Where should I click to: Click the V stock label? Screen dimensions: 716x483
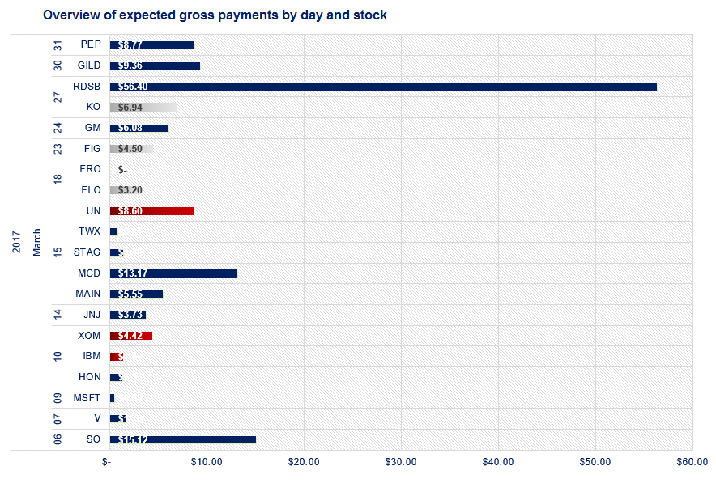click(97, 418)
